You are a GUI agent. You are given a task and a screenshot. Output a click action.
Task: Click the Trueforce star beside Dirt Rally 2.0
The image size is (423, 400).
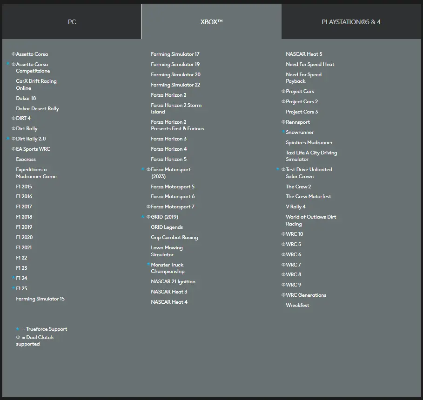pos(8,139)
